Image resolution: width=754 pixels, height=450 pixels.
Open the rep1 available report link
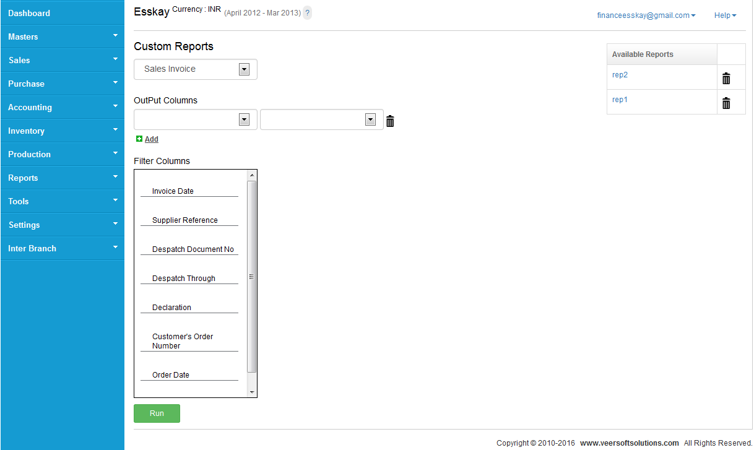(x=620, y=100)
